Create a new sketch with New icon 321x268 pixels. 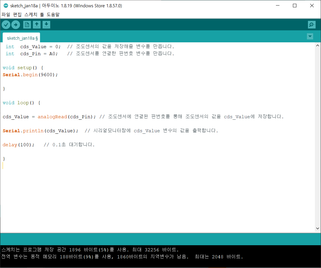[27, 25]
